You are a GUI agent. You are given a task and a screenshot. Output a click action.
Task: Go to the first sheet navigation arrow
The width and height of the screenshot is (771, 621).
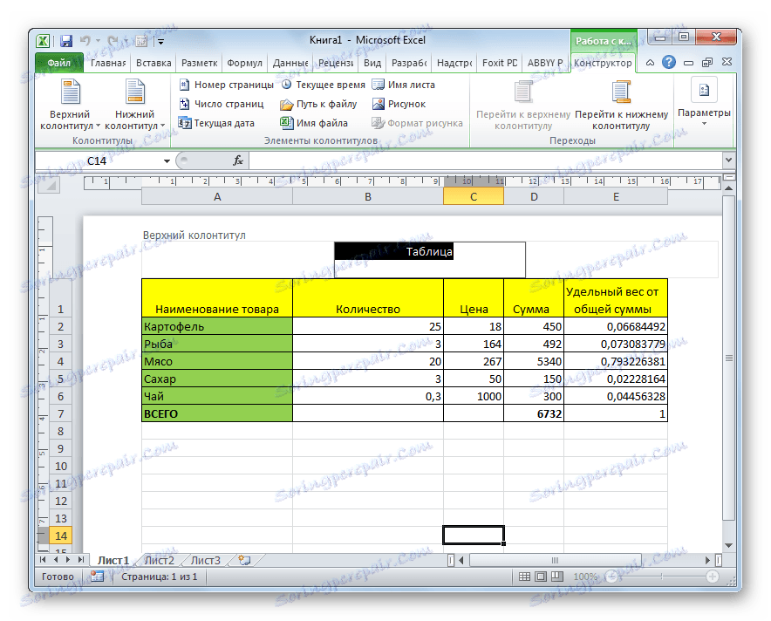pos(43,560)
